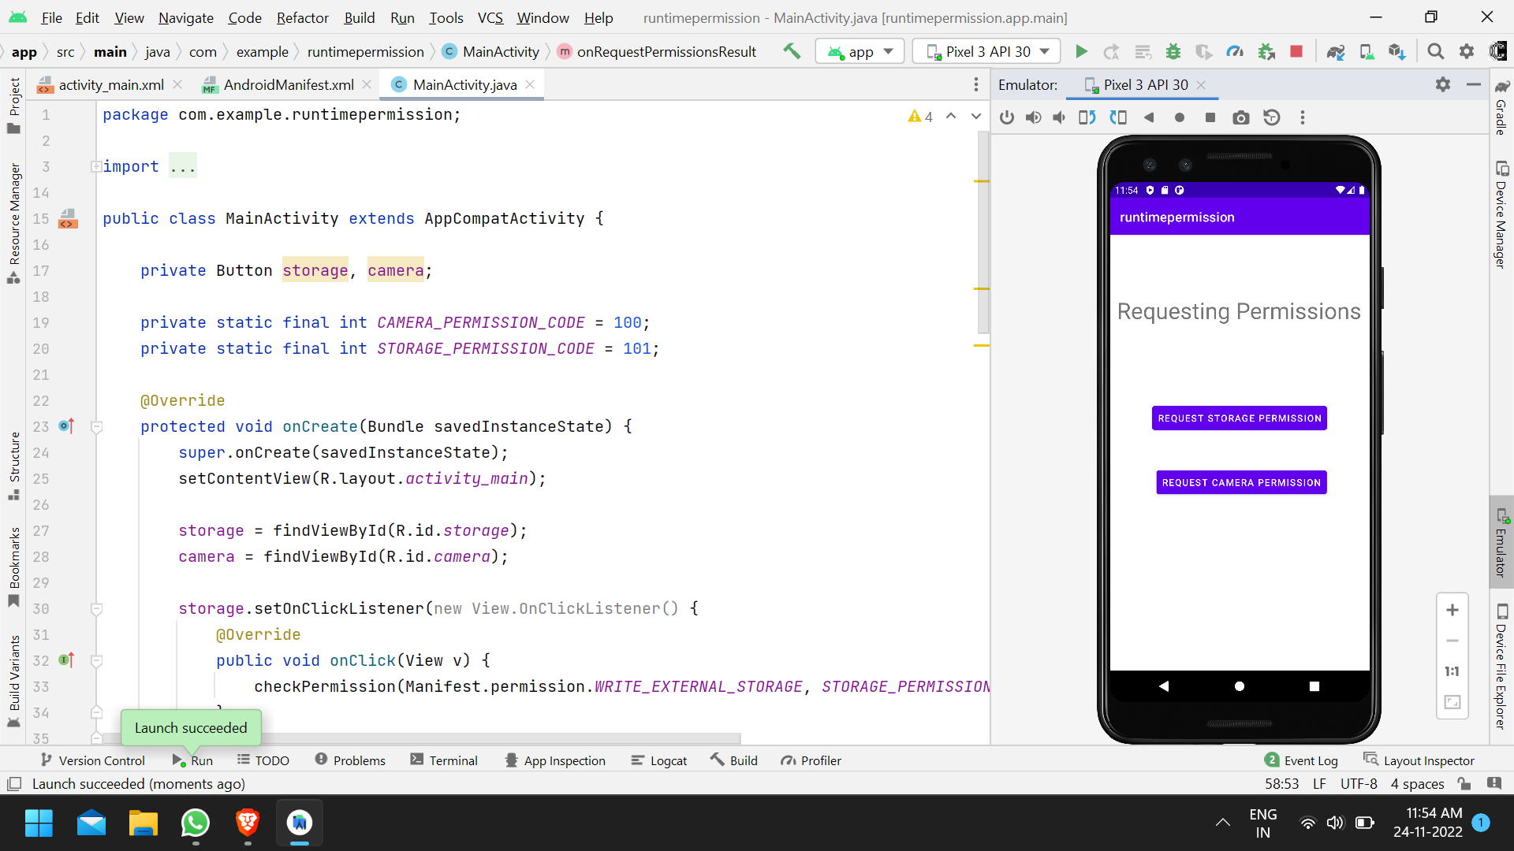Open the Pixel 3 API 30 device dropdown
Viewport: 1514px width, 851px height.
click(x=987, y=52)
